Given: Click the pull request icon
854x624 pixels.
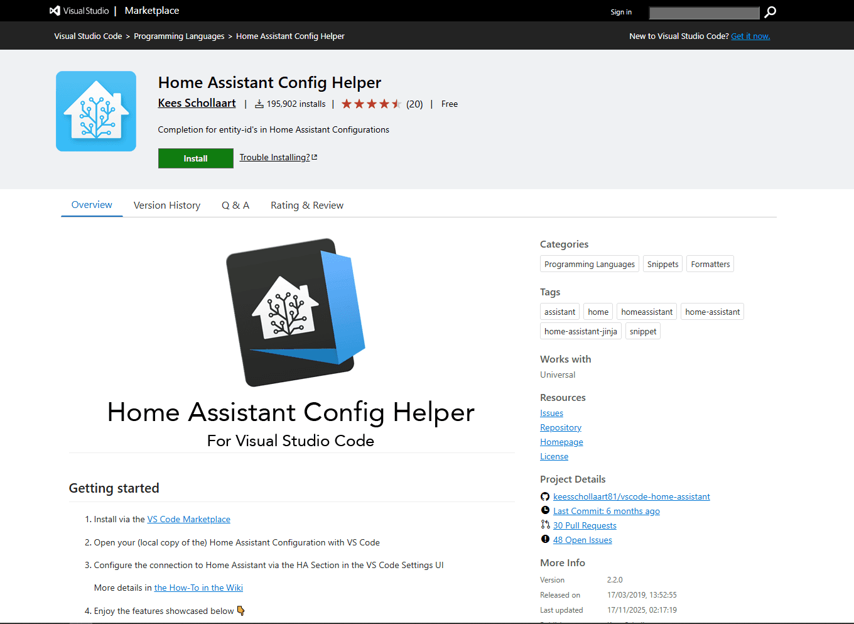Looking at the screenshot, I should click(x=545, y=525).
